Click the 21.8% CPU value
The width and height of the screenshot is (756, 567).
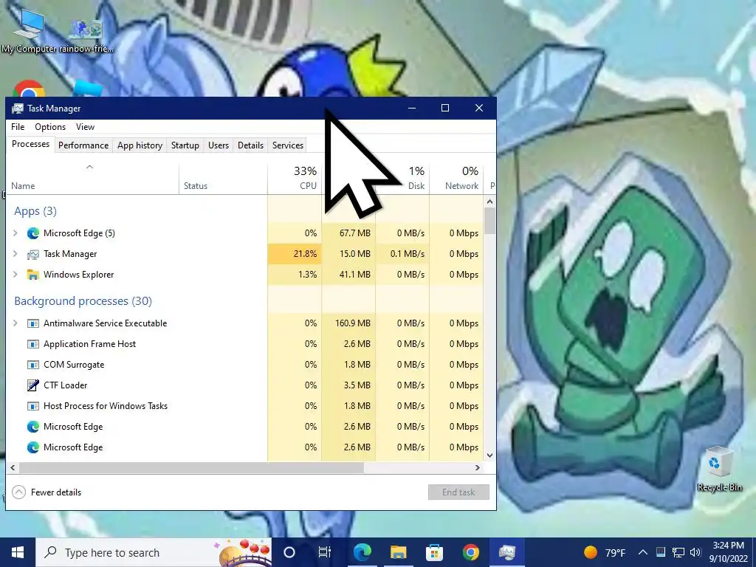coord(305,254)
